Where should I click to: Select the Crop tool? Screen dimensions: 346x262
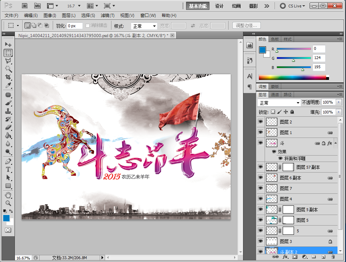8,77
